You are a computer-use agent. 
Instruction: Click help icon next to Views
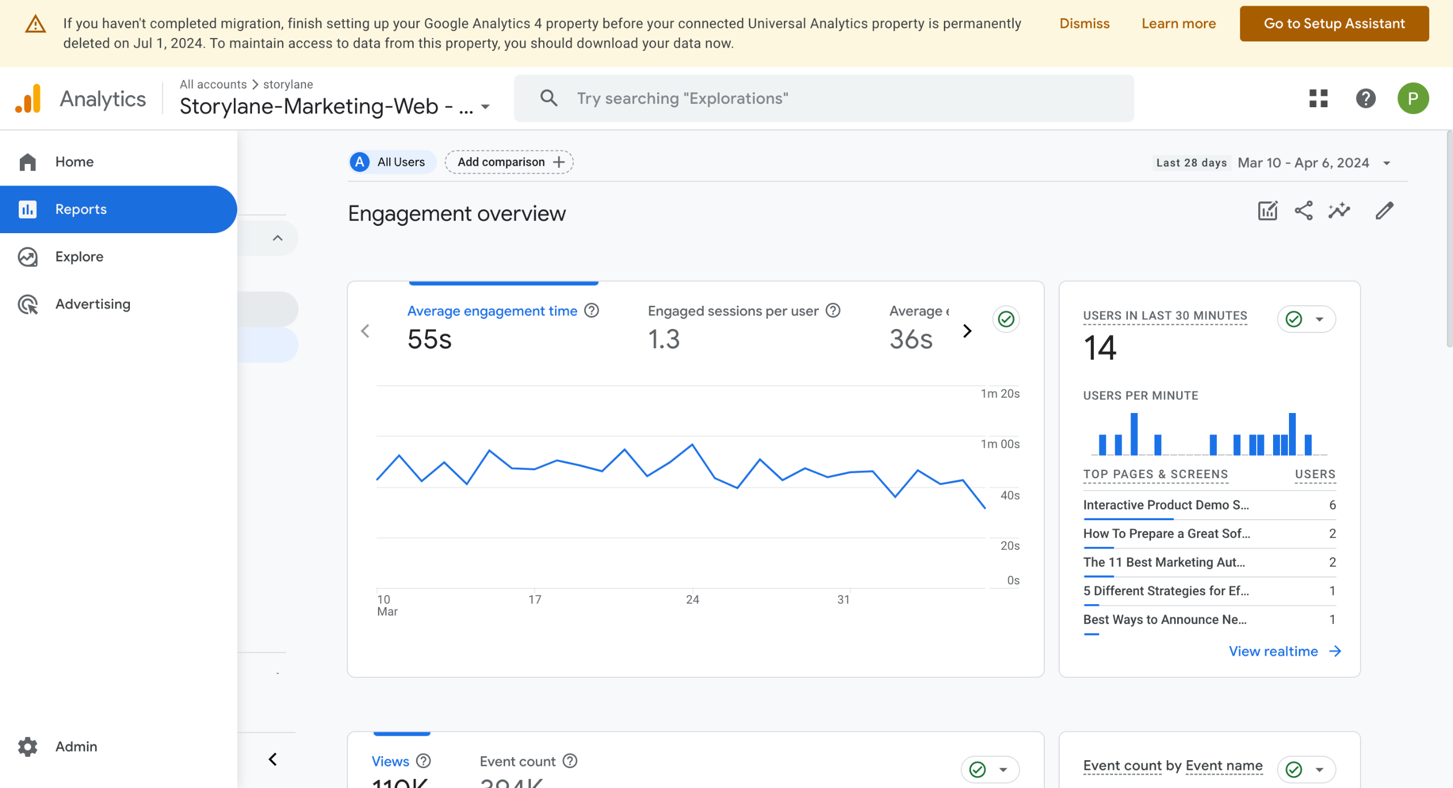(x=423, y=761)
